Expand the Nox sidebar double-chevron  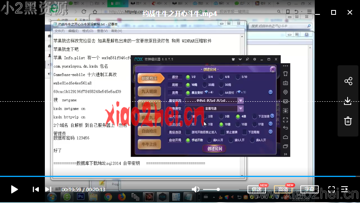pos(286,154)
